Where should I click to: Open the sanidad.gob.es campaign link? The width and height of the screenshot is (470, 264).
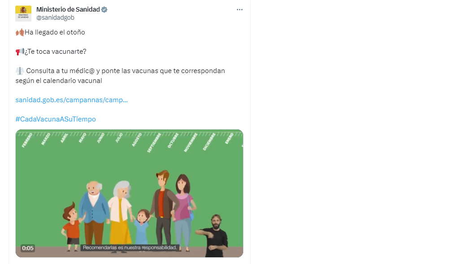[72, 100]
